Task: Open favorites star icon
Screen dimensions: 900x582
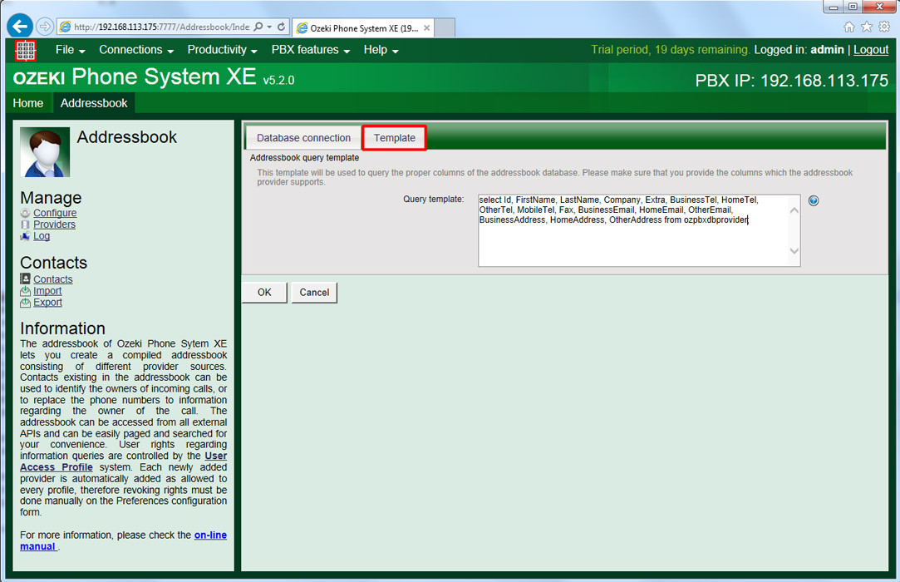Action: pyautogui.click(x=867, y=27)
